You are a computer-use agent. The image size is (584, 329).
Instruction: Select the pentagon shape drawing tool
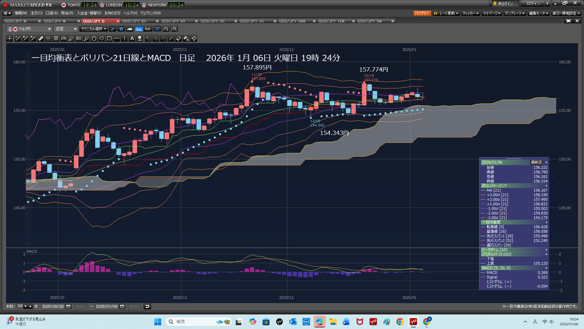(94, 38)
